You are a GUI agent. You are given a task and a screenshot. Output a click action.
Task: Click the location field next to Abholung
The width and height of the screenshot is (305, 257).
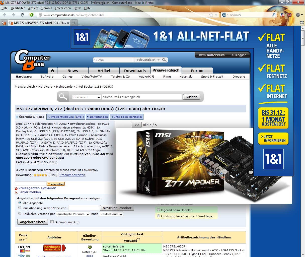84,208
